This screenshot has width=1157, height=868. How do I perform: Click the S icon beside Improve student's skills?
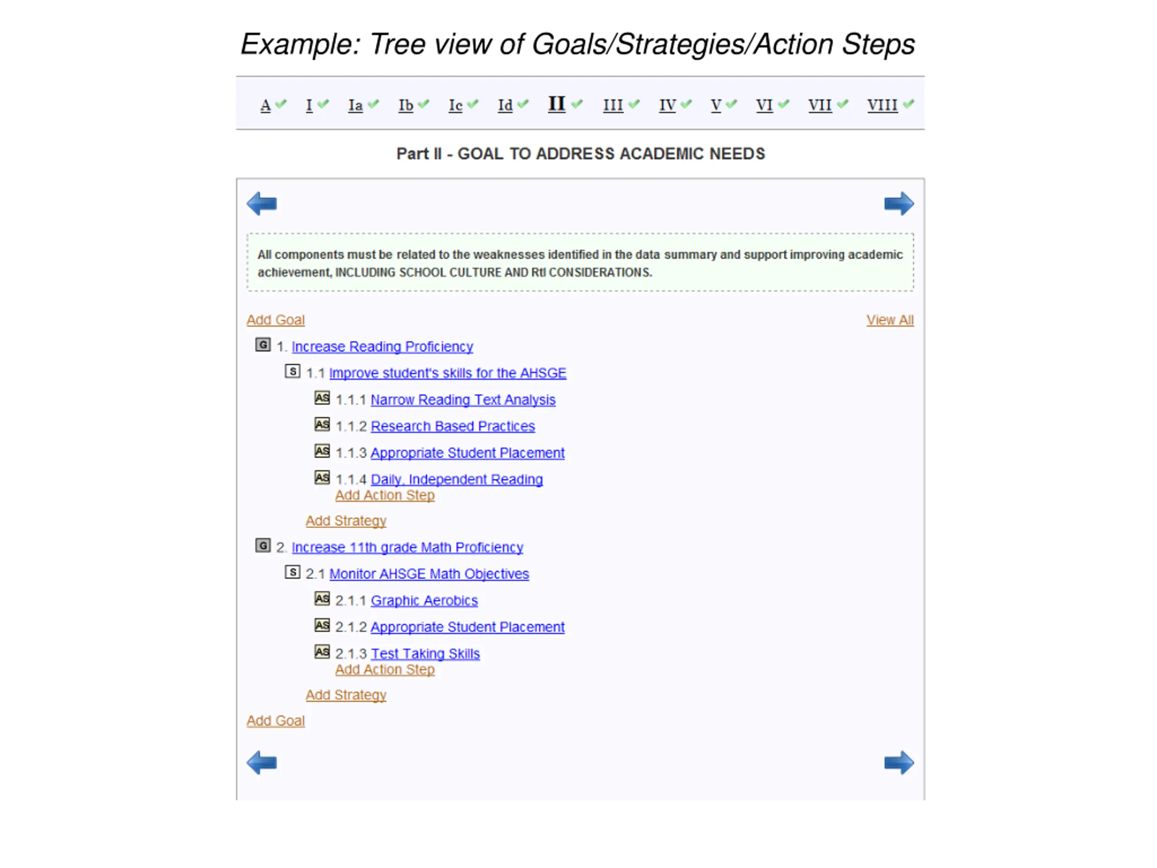coord(292,371)
